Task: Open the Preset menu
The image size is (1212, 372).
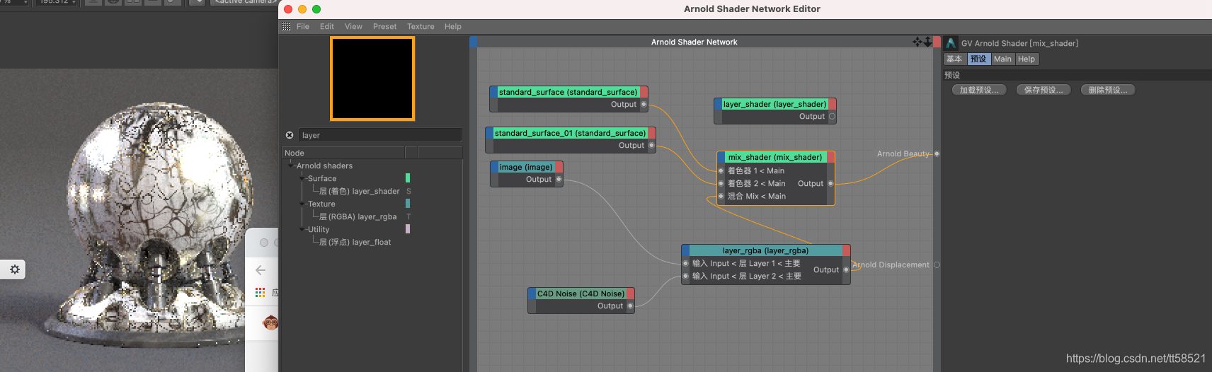Action: point(384,27)
